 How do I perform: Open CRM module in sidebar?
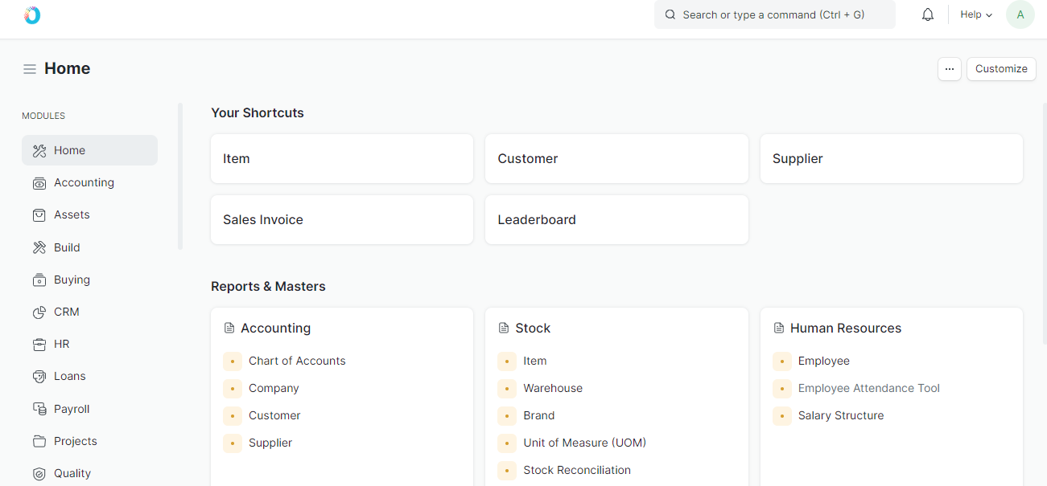click(66, 312)
